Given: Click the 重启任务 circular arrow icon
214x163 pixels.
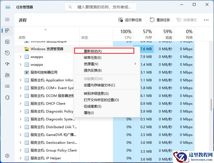Looking at the screenshot, I should tap(152, 20).
